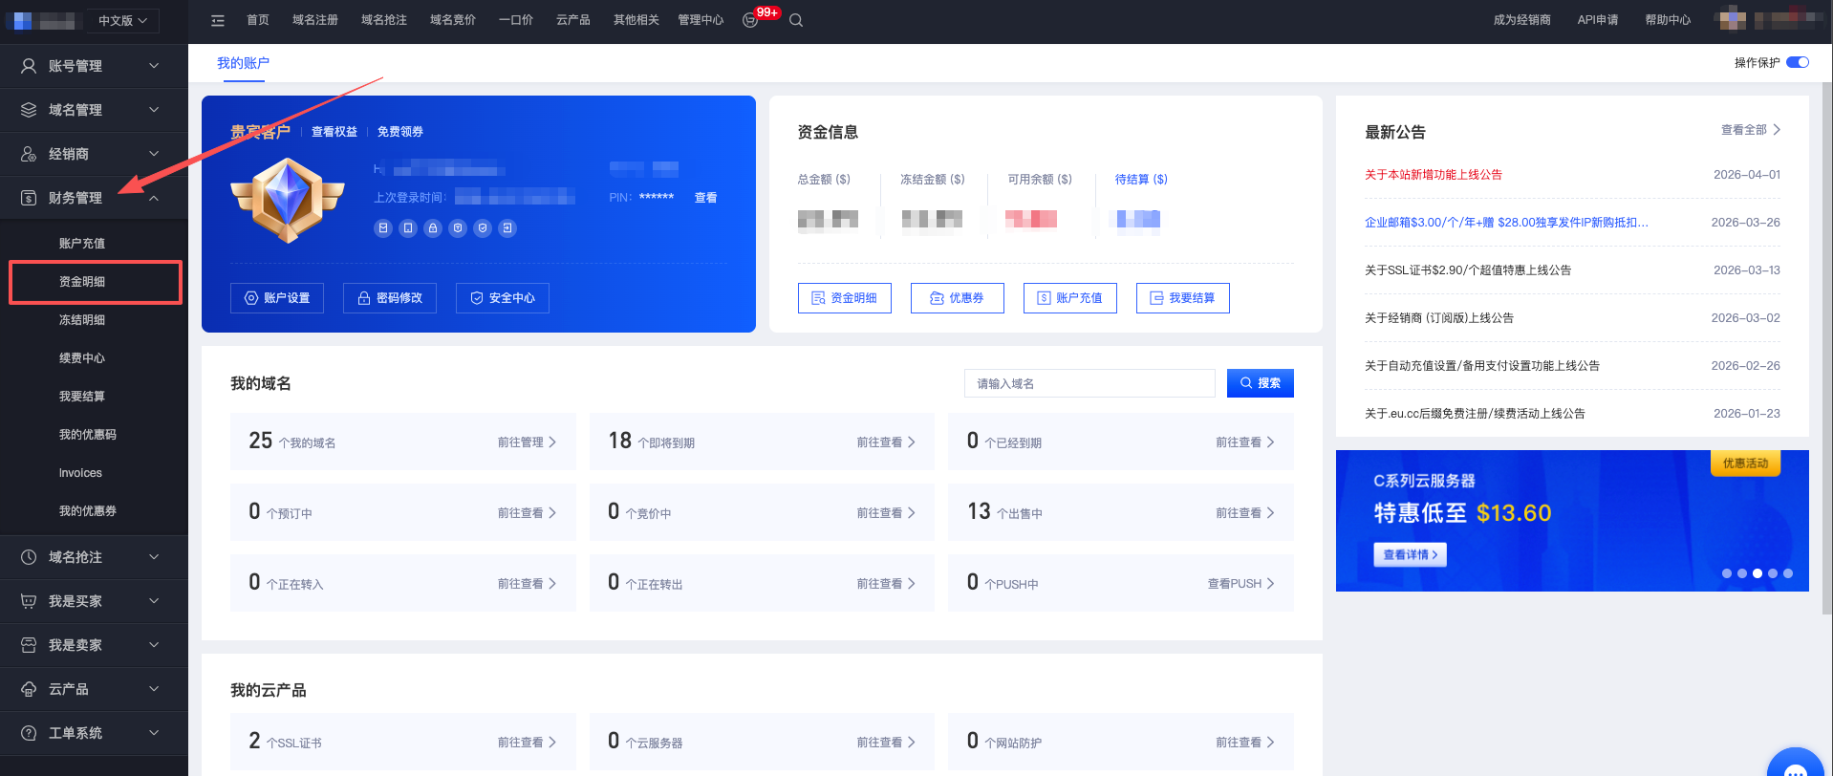The image size is (1833, 776).
Task: Open the 中文版 language dropdown
Action: pos(122,20)
